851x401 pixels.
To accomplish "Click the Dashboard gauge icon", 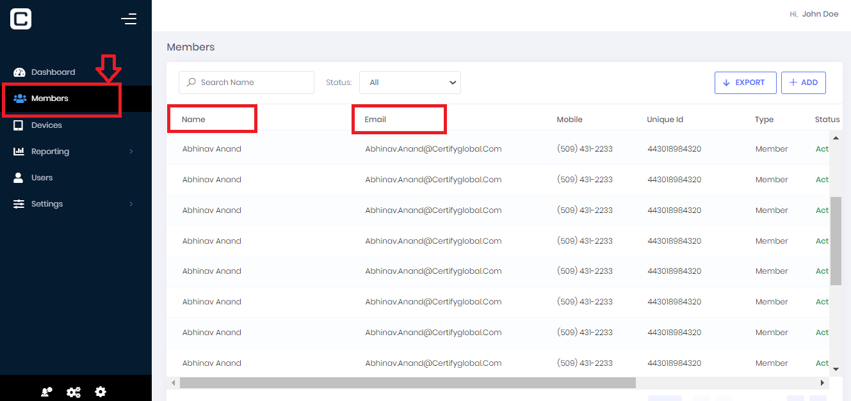I will [19, 72].
